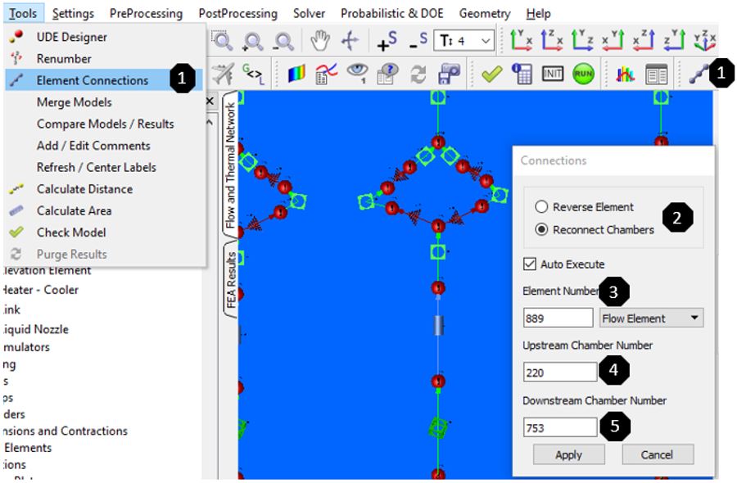Open the Flow Element type dropdown
Image resolution: width=737 pixels, height=483 pixels.
coord(651,318)
